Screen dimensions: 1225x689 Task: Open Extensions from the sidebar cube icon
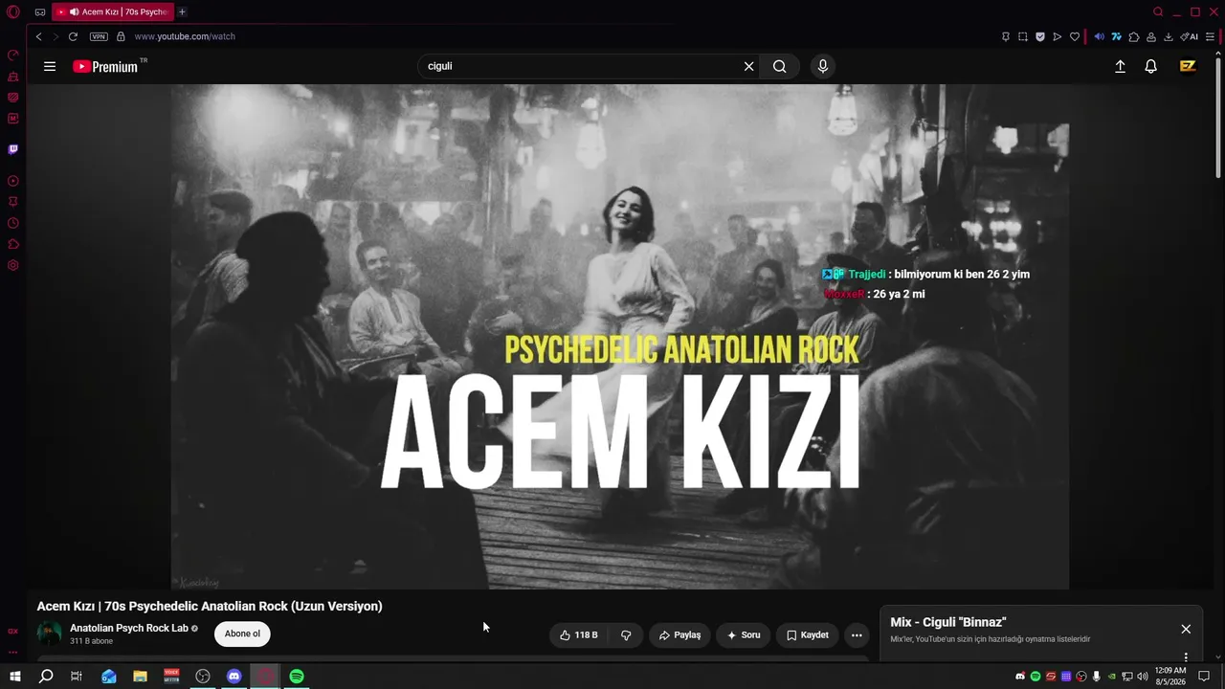point(13,244)
